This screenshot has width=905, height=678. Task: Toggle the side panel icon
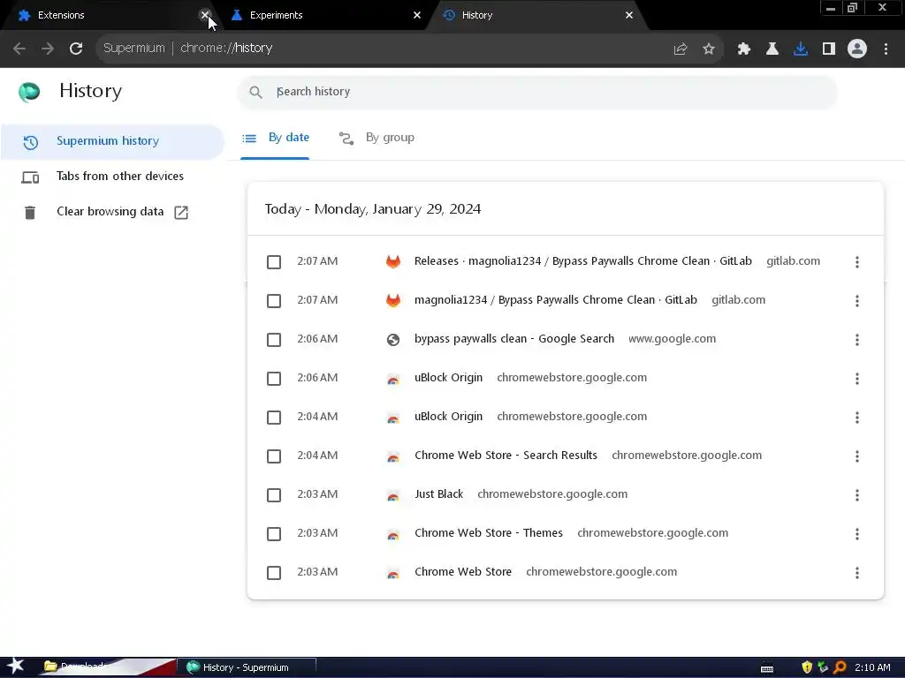click(829, 49)
